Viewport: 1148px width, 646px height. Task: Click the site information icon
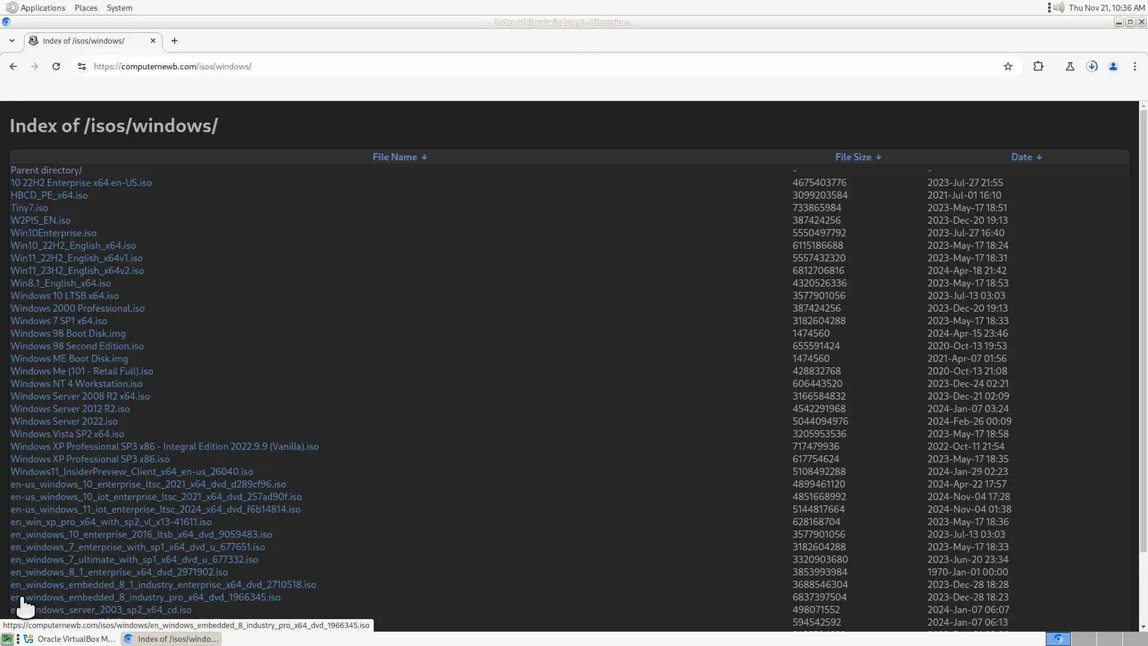[82, 66]
